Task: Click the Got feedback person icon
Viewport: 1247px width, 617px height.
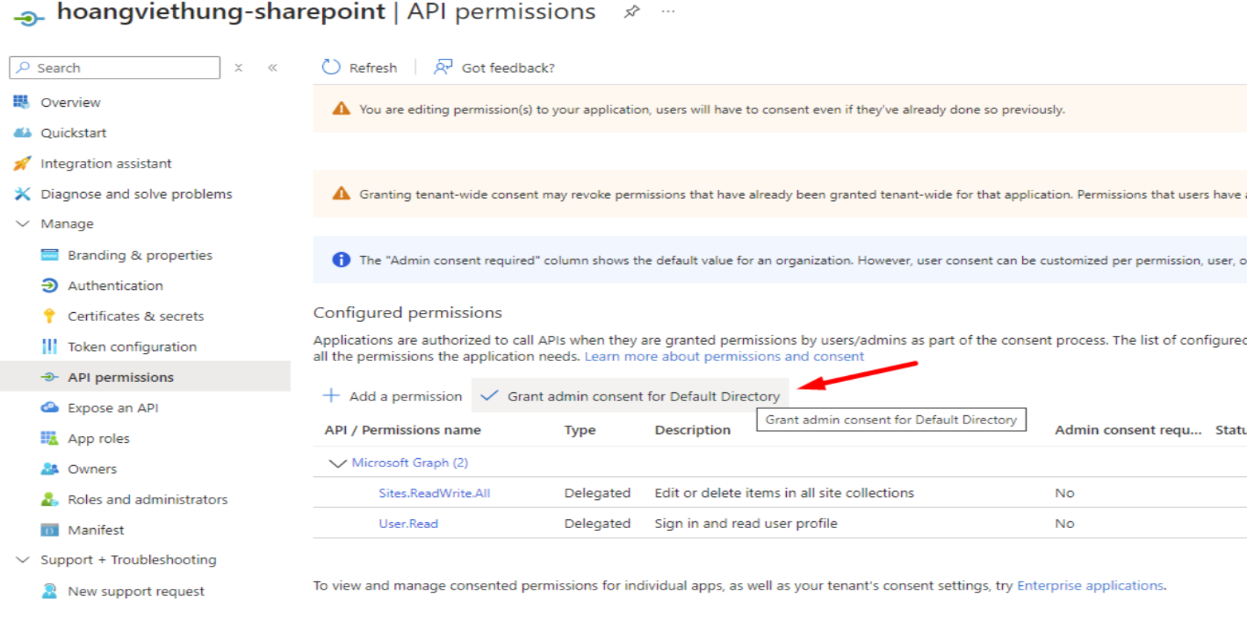Action: coord(443,67)
